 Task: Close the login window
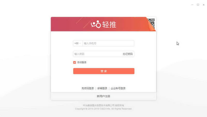[204, 5]
